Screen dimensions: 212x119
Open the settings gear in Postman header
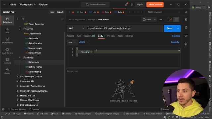tap(132, 4)
